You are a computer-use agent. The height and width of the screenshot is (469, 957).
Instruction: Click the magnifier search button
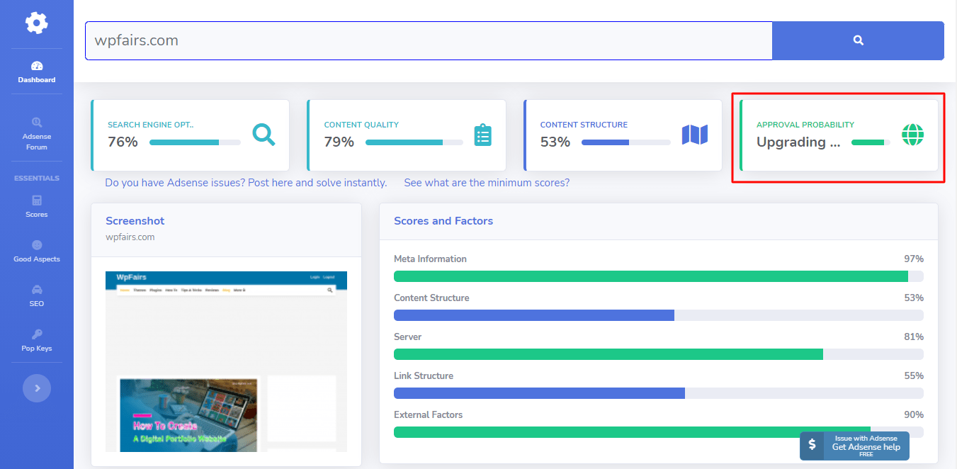click(x=857, y=40)
